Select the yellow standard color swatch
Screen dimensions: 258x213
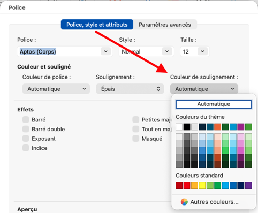click(202, 186)
